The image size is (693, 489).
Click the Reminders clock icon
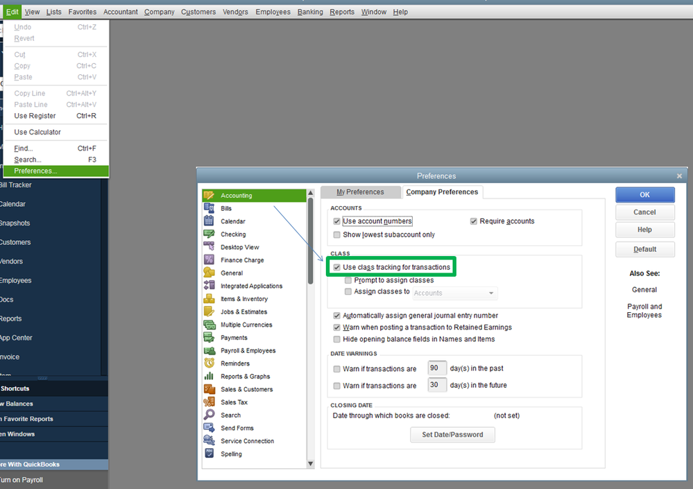(209, 363)
